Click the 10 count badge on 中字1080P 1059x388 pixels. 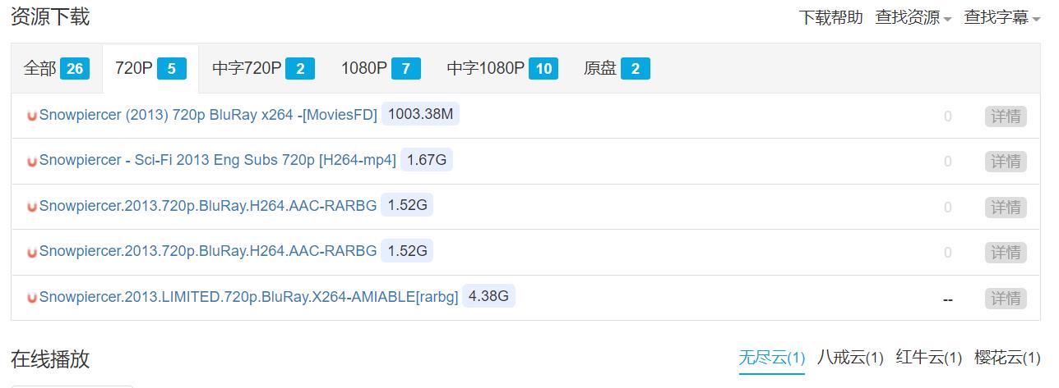pos(543,69)
